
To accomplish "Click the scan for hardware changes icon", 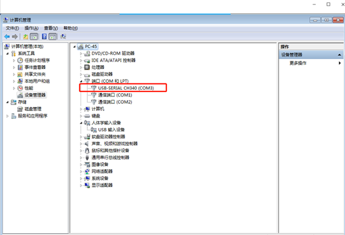I will pyautogui.click(x=63, y=37).
